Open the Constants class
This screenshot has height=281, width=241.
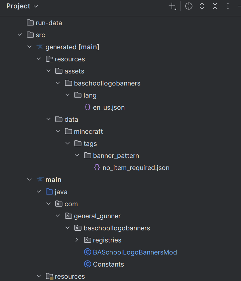click(104, 264)
